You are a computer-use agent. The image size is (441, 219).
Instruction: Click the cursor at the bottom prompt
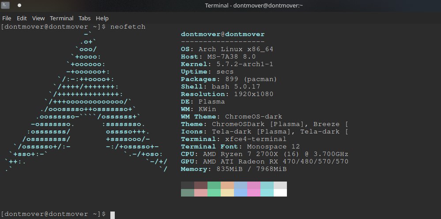pos(113,215)
